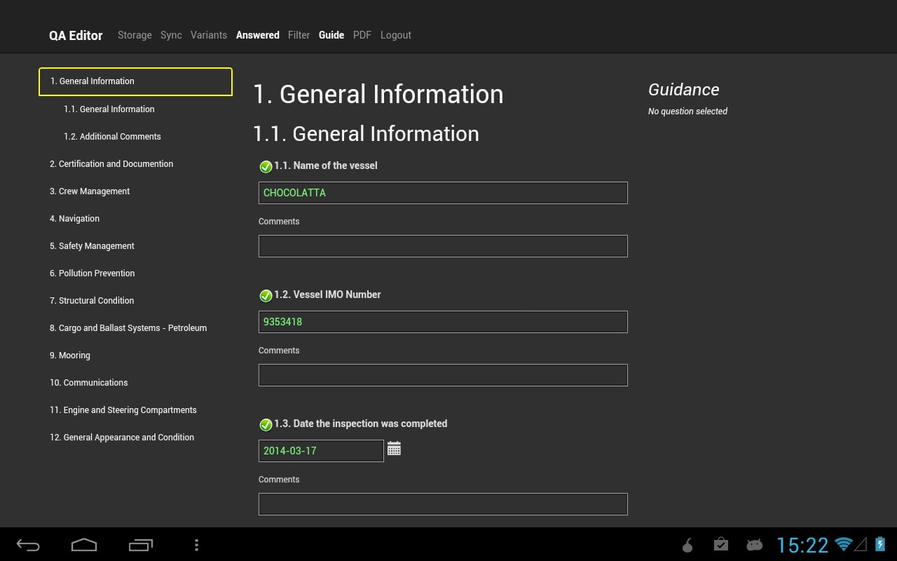Click the vessel name field containing CHOCOLATTA
Image resolution: width=897 pixels, height=561 pixels.
click(x=443, y=193)
